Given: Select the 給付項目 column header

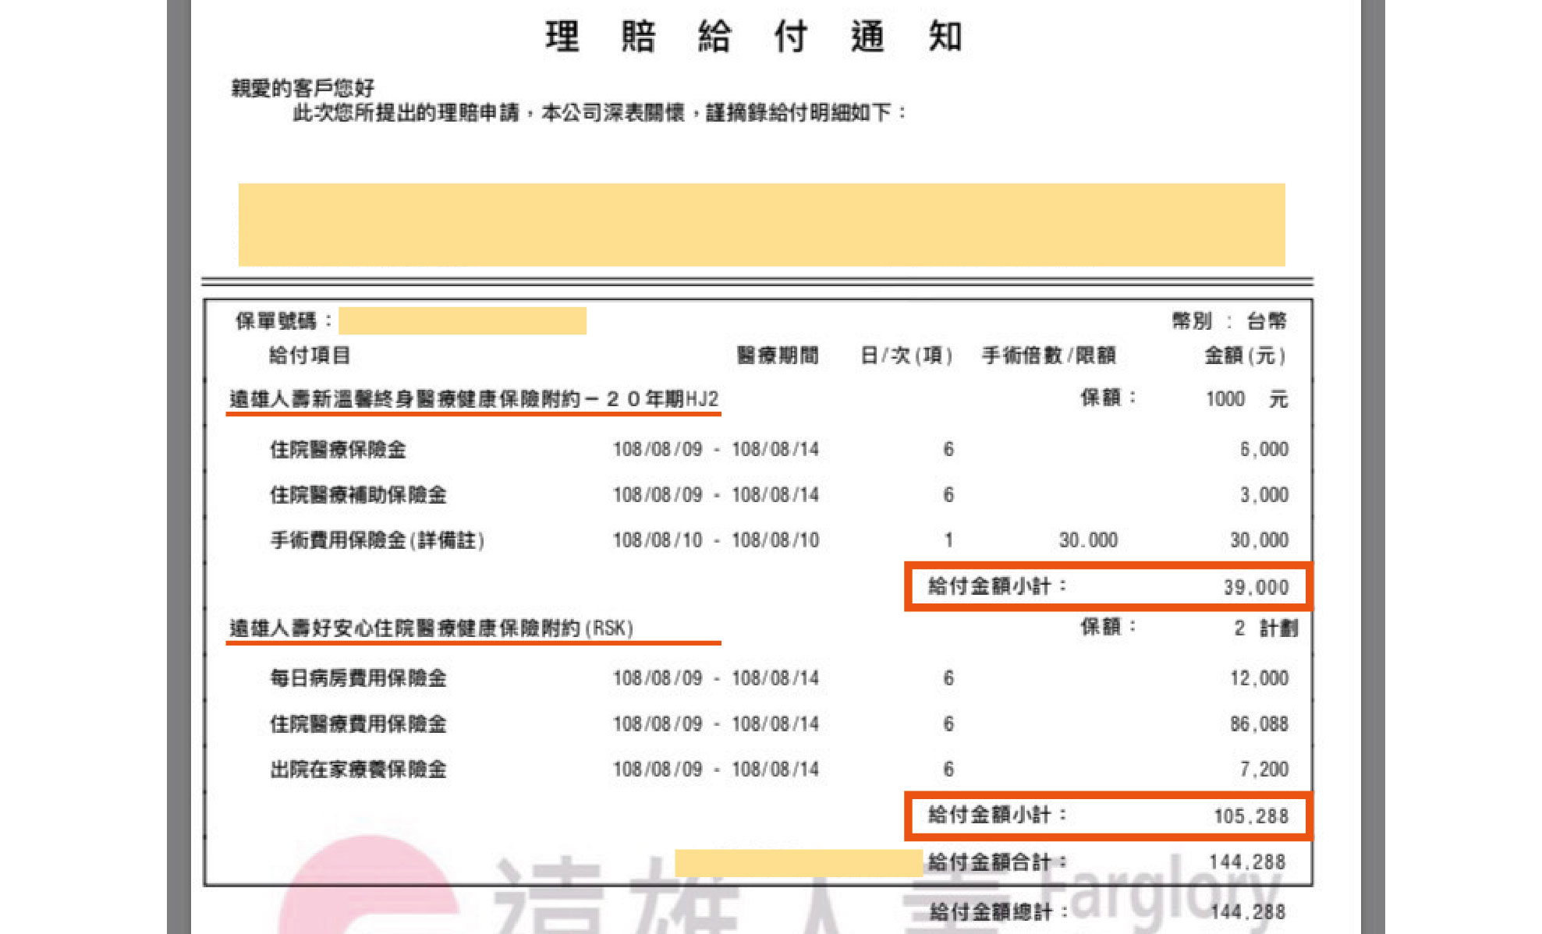Looking at the screenshot, I should [310, 356].
